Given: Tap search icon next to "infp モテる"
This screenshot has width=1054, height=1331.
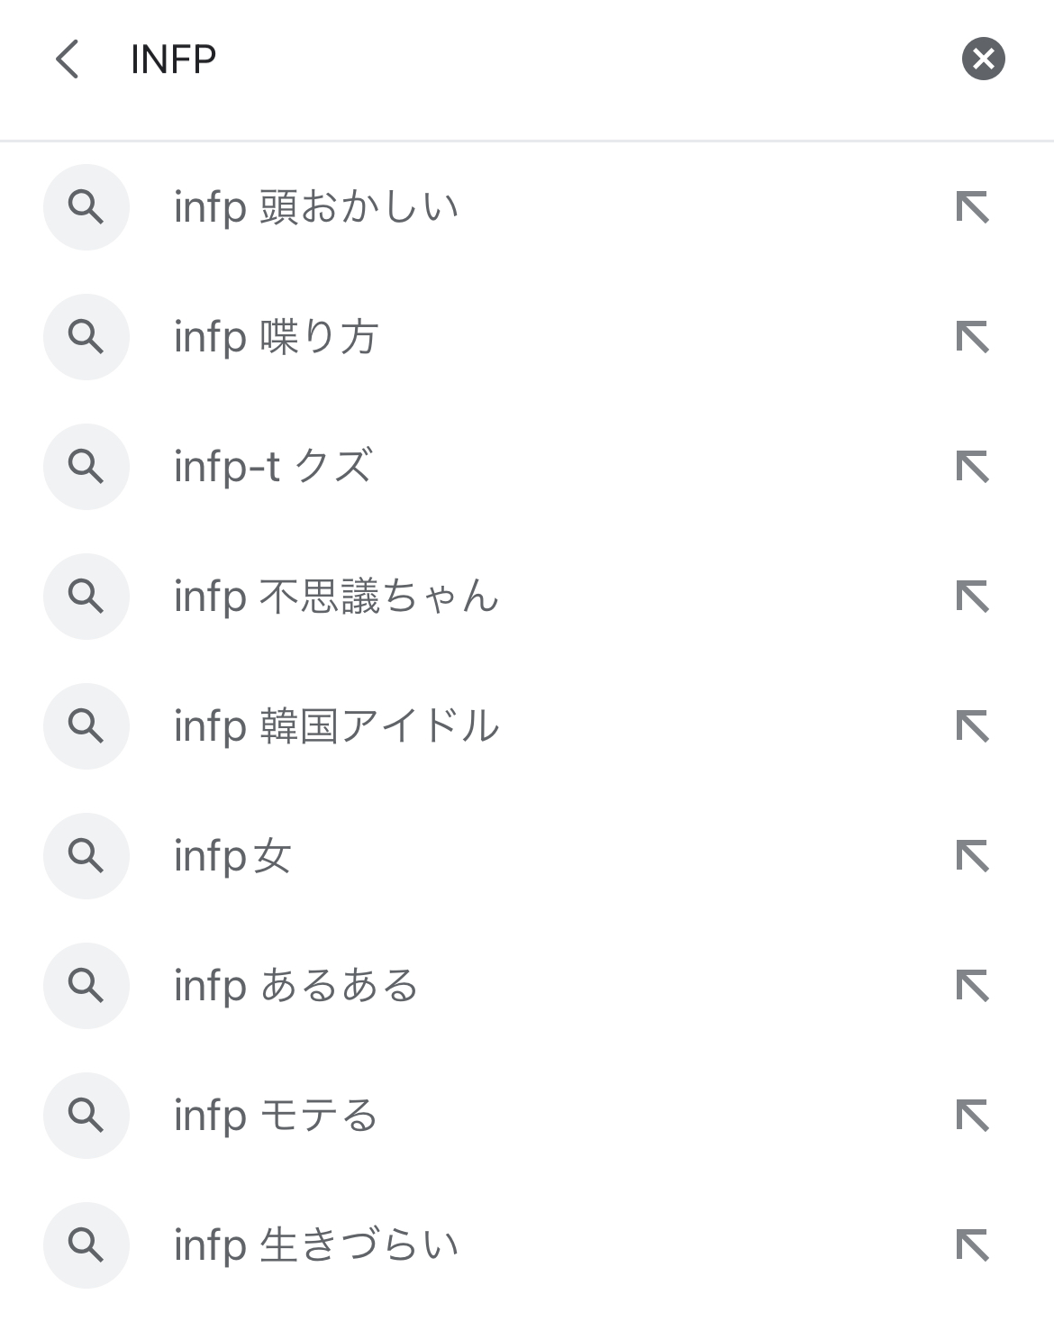Looking at the screenshot, I should (x=86, y=1116).
